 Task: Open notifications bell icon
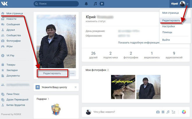pyautogui.click(x=86, y=4)
